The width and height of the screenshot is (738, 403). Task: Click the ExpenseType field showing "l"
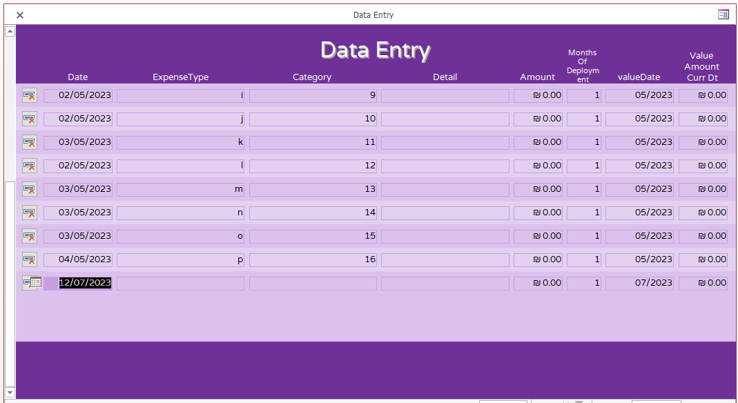tap(180, 166)
